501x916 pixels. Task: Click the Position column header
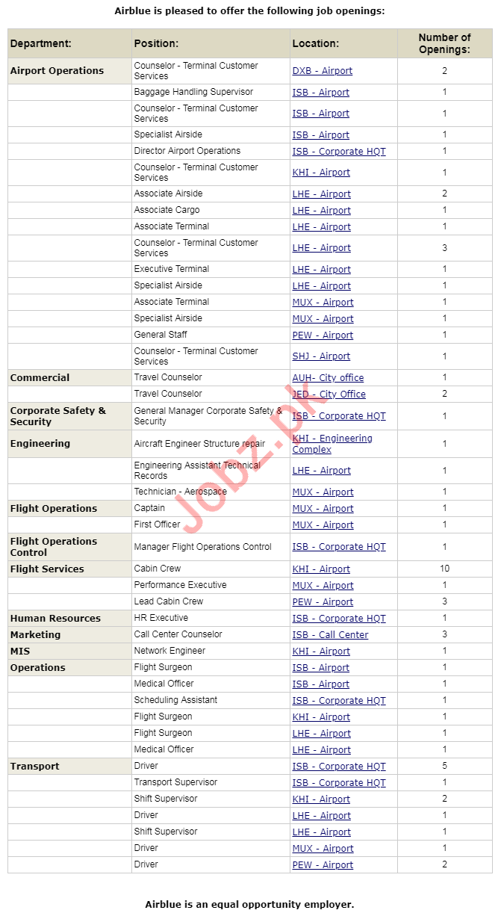click(x=156, y=43)
